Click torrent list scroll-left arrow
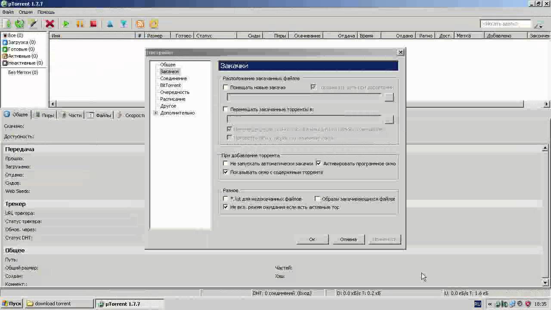The height and width of the screenshot is (310, 551). click(53, 104)
